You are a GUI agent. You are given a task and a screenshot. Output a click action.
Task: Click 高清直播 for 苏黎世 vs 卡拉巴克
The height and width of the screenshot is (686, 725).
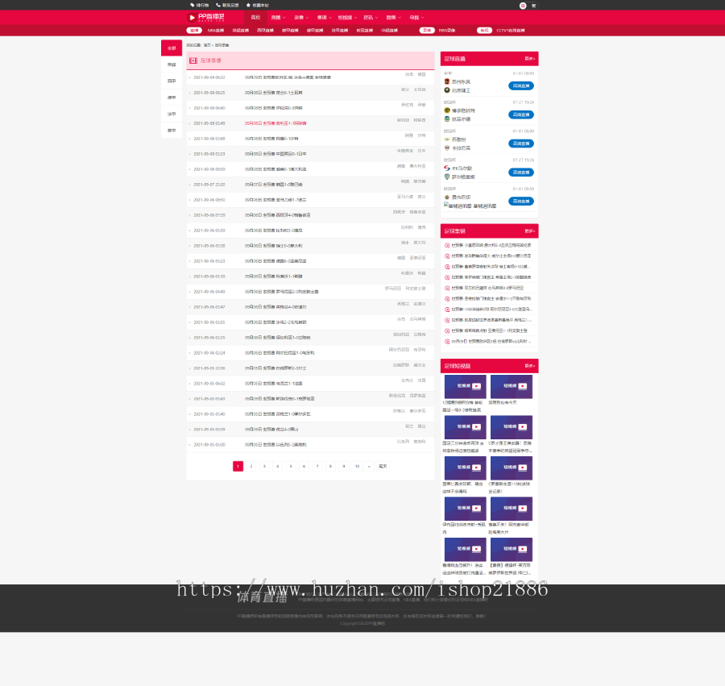click(x=521, y=143)
